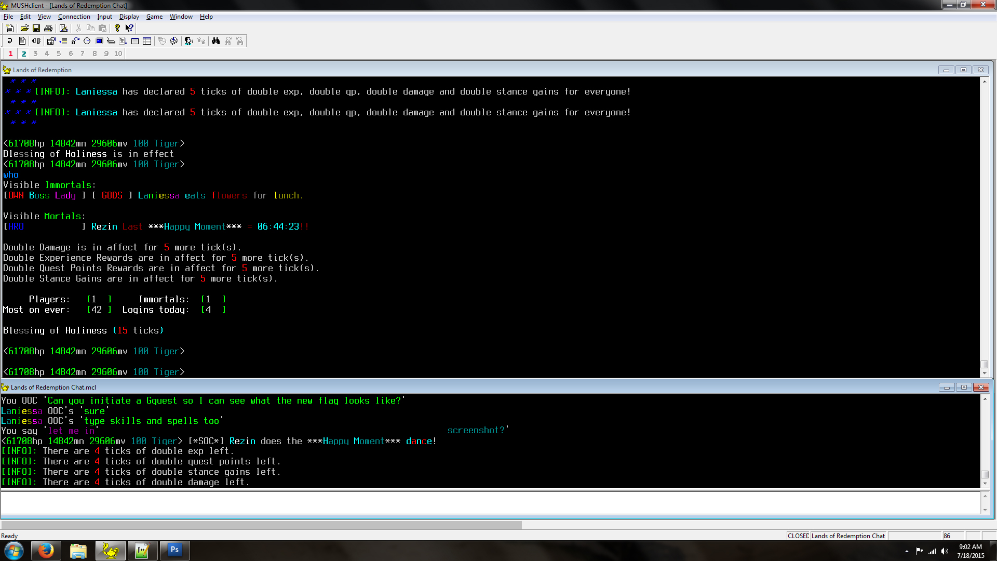Click the network signal tray icon
The height and width of the screenshot is (561, 997).
pos(932,551)
